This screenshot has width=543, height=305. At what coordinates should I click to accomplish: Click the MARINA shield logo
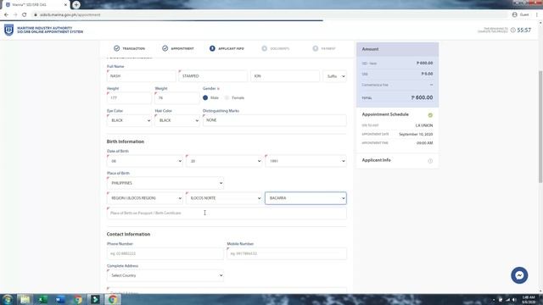(8, 30)
